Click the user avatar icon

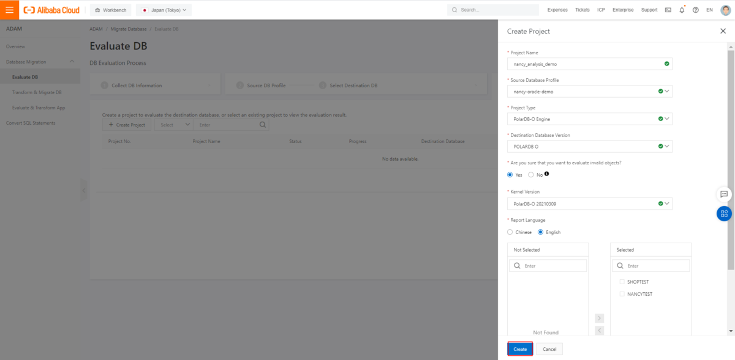[x=725, y=10]
